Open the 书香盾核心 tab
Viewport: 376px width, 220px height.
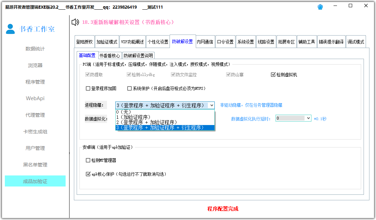(x=110, y=55)
